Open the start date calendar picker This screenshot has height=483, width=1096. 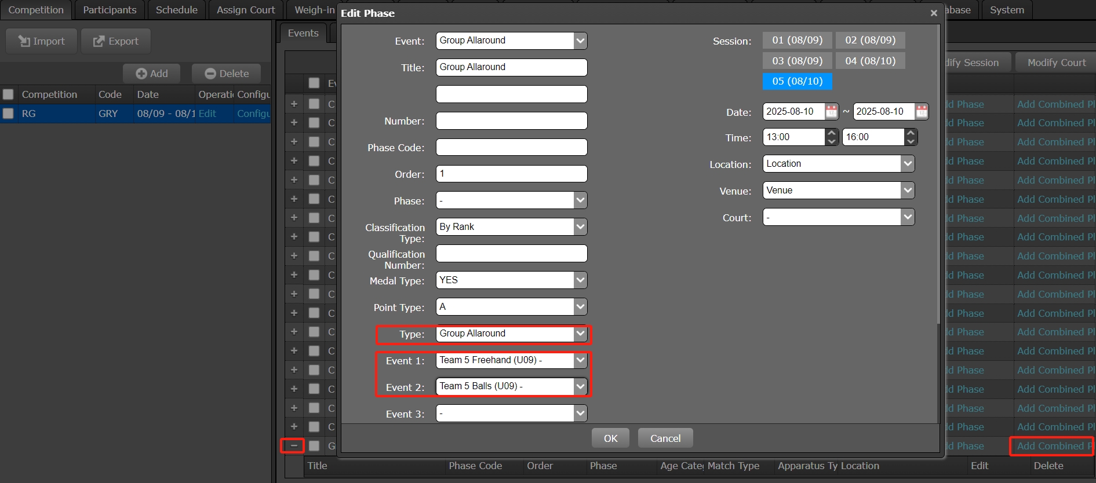tap(831, 112)
